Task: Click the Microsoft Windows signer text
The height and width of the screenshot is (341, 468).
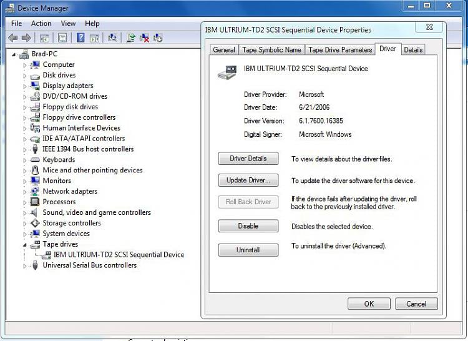Action: [325, 134]
